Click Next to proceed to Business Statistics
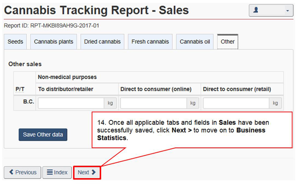Screen dimensions: 298x184 (87, 172)
